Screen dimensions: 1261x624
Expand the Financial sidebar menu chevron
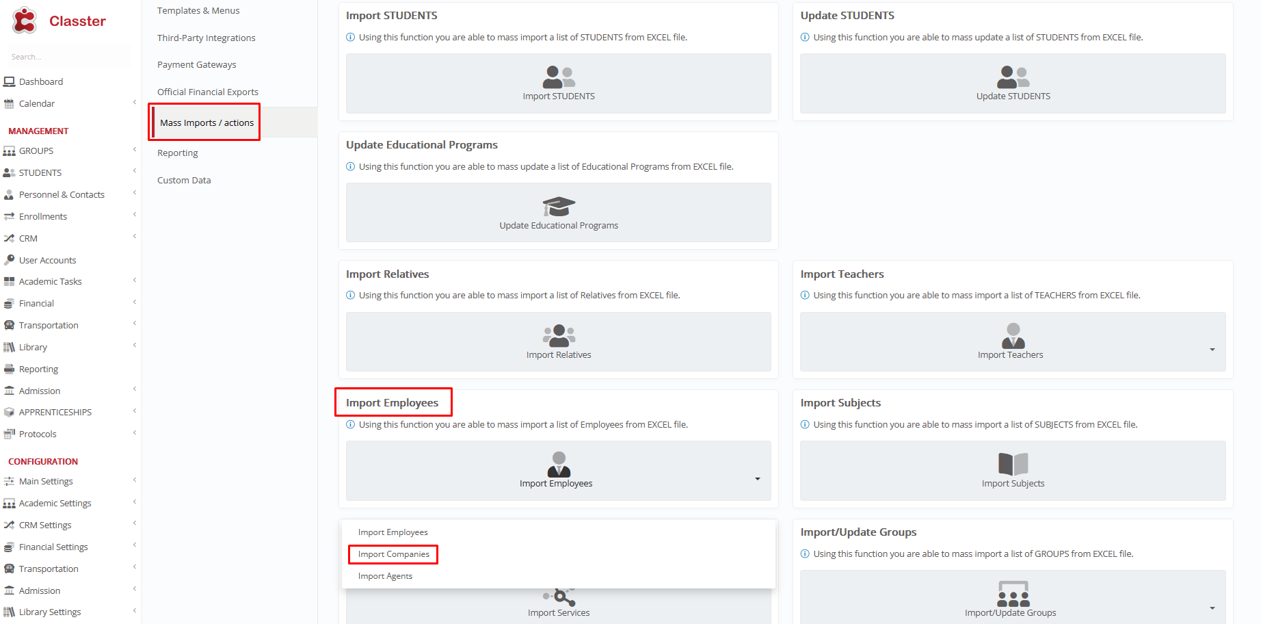point(135,302)
